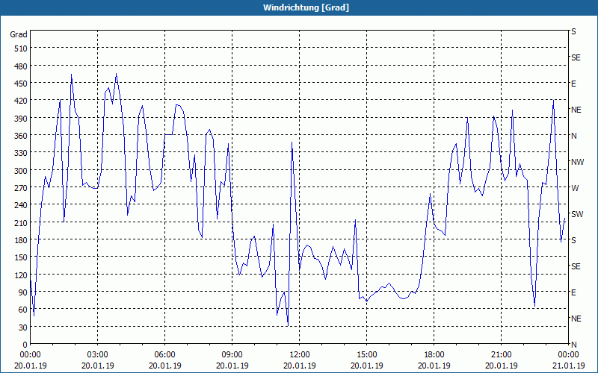Select the "SE" compass label level with 480

click(x=576, y=57)
